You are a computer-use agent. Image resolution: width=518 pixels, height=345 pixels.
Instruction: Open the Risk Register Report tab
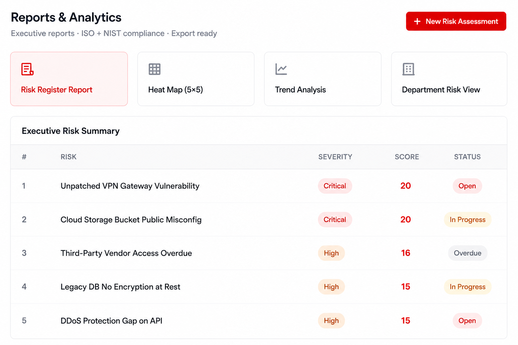coord(69,79)
